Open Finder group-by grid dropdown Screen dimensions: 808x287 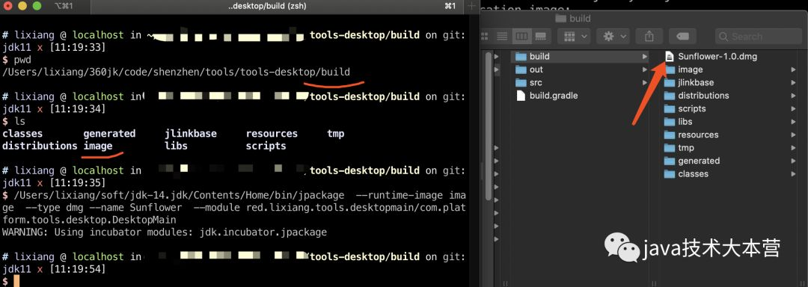575,36
